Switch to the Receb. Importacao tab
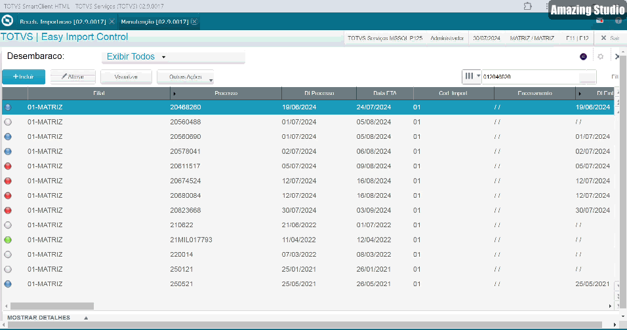This screenshot has width=627, height=330. (x=63, y=22)
